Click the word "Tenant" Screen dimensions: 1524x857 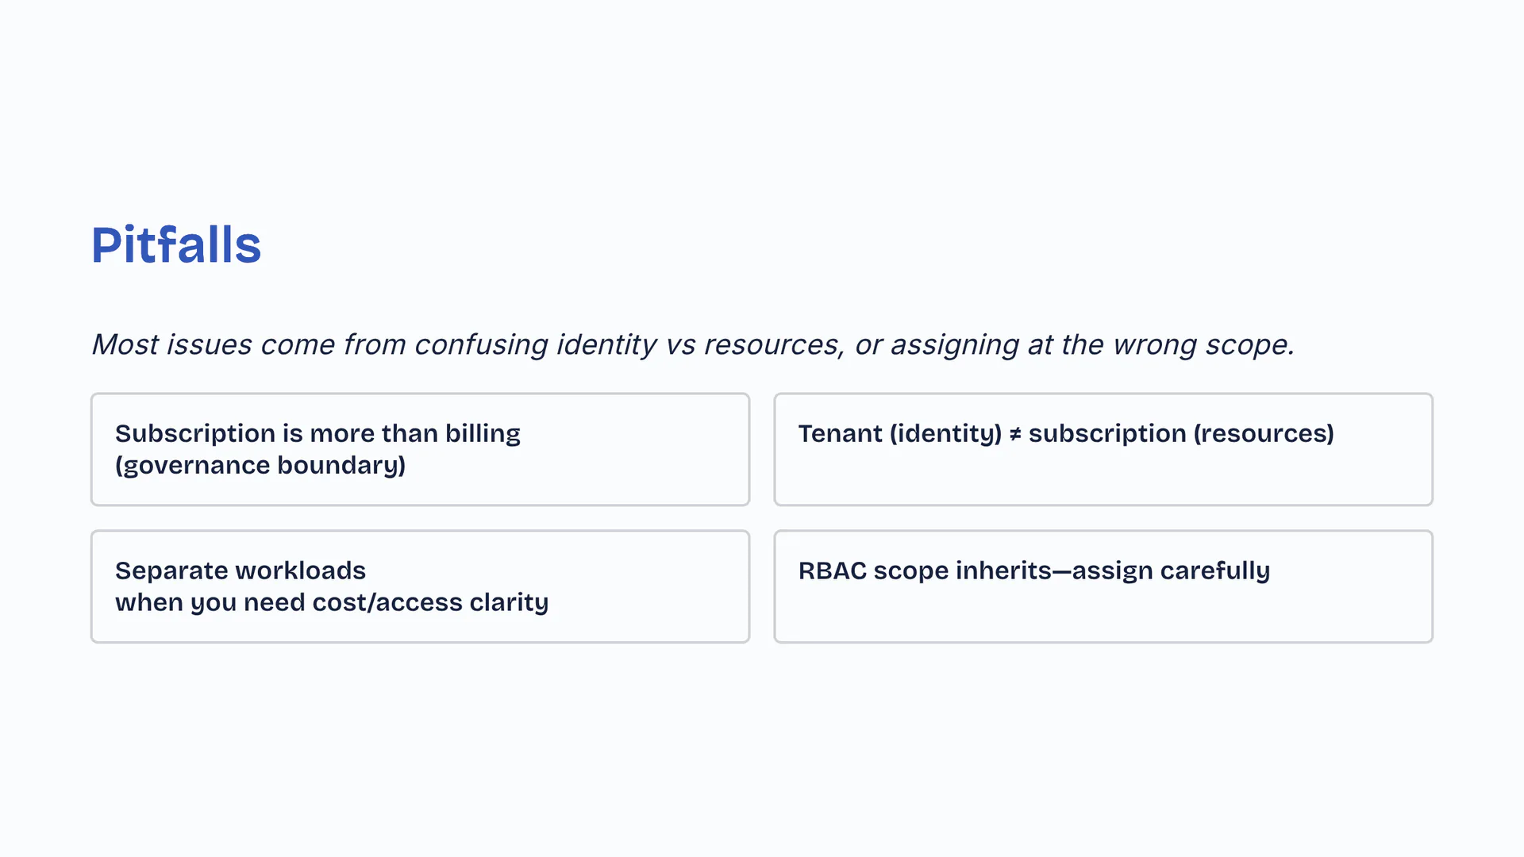(x=840, y=433)
